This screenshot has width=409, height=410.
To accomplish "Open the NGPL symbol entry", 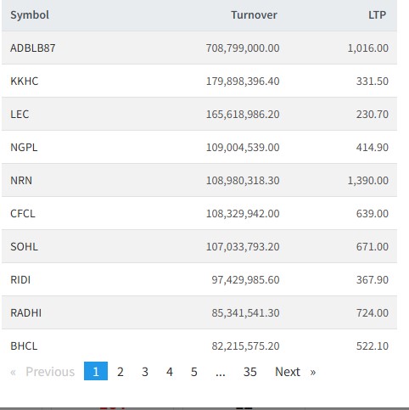I will 24,147.
